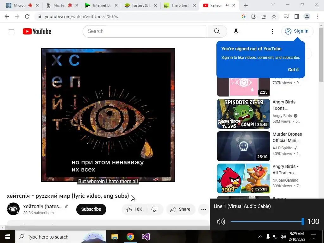
Task: Click the install app icon in address bar
Action: pyautogui.click(x=253, y=16)
